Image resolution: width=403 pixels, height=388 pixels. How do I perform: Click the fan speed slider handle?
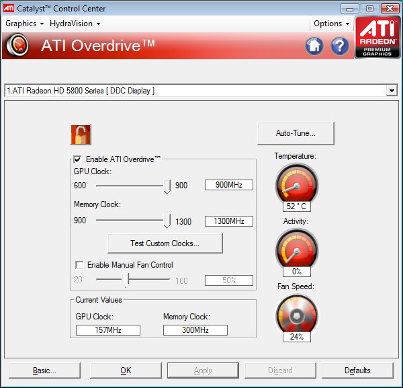tap(125, 280)
